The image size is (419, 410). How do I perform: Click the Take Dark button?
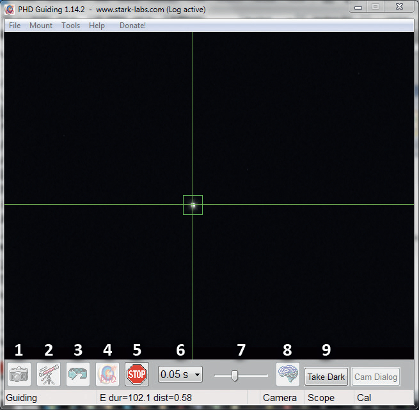click(326, 377)
